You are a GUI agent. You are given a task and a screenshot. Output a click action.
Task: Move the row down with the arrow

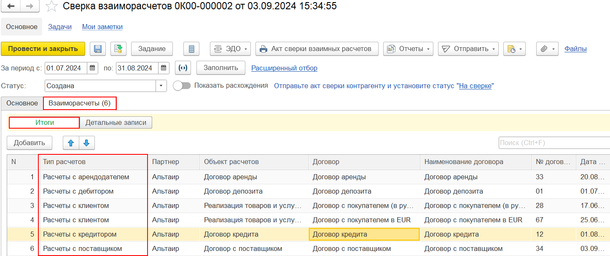(87, 143)
